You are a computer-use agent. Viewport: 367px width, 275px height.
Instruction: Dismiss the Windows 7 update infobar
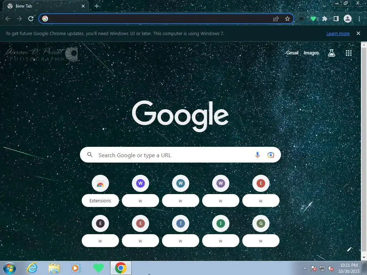358,33
